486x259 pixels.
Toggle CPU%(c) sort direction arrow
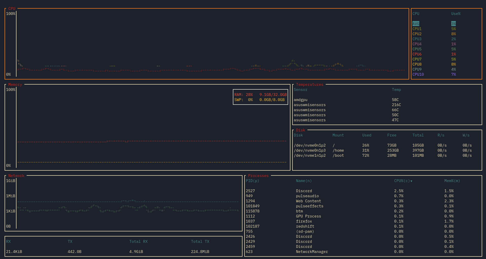pyautogui.click(x=411, y=181)
